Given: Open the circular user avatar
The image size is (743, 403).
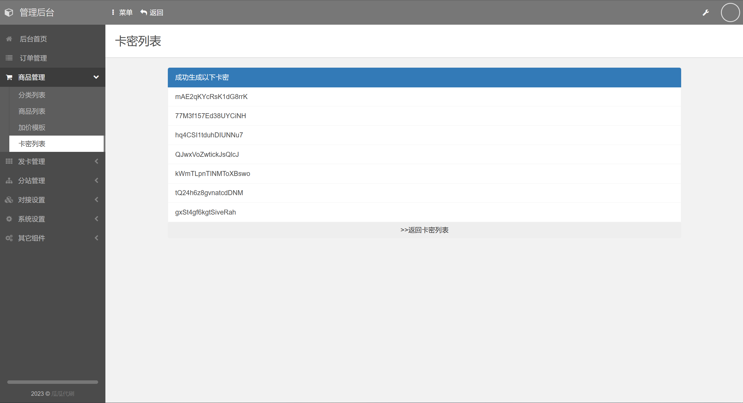Looking at the screenshot, I should coord(730,12).
